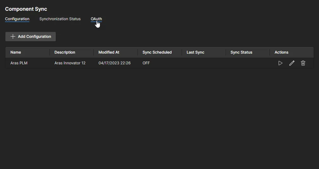Click the plus icon on Add Configuration

click(x=13, y=37)
